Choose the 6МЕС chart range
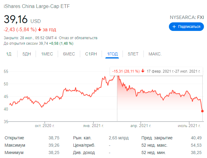 click(69, 54)
